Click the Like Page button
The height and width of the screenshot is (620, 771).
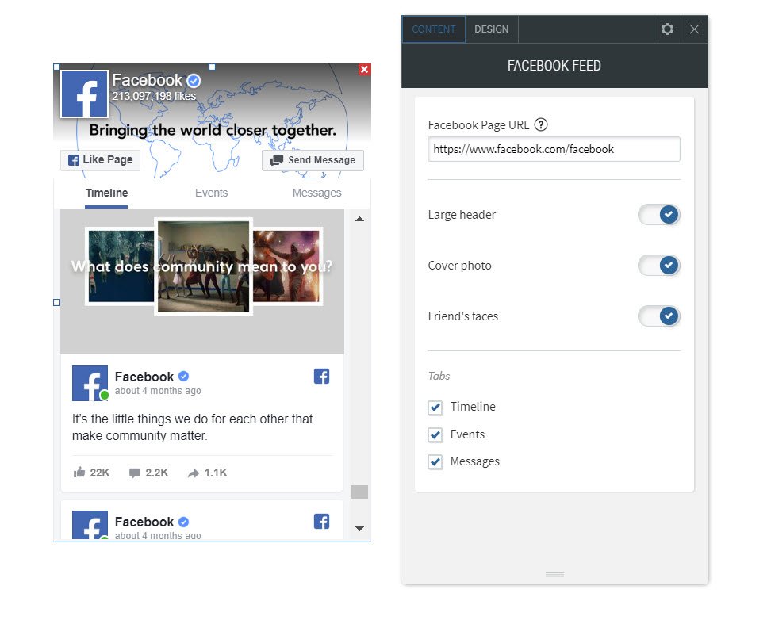click(x=99, y=159)
